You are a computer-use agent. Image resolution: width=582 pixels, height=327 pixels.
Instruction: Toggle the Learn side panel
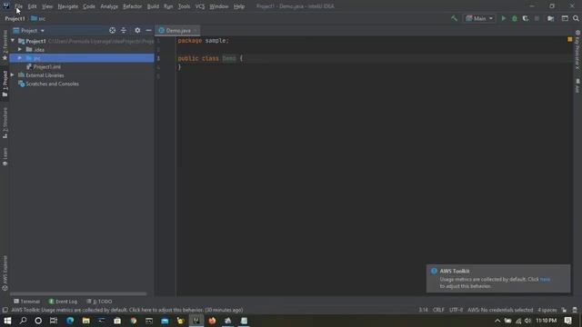point(5,156)
